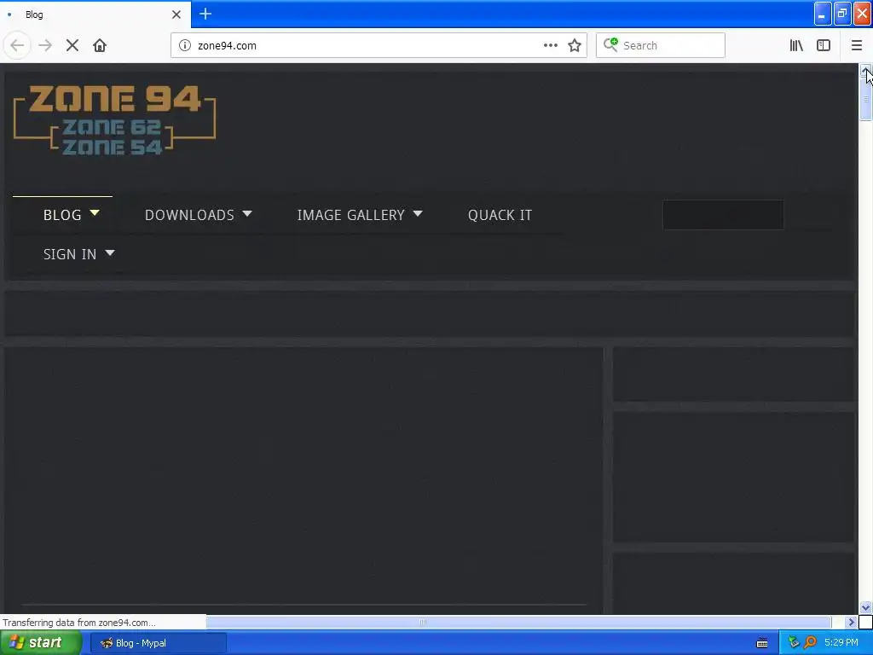Open a new tab with plus button

[205, 14]
